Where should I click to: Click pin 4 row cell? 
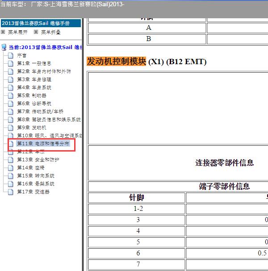pos(136,231)
